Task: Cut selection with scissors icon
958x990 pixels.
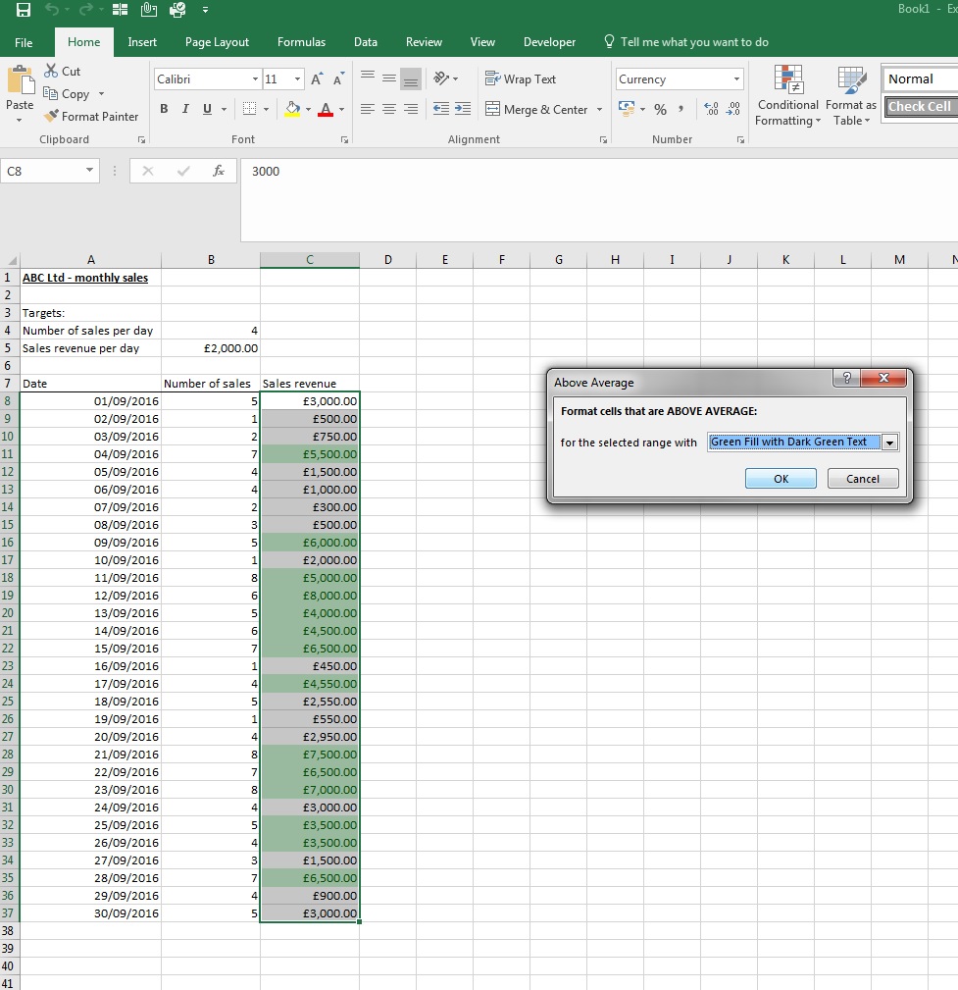Action: 50,71
